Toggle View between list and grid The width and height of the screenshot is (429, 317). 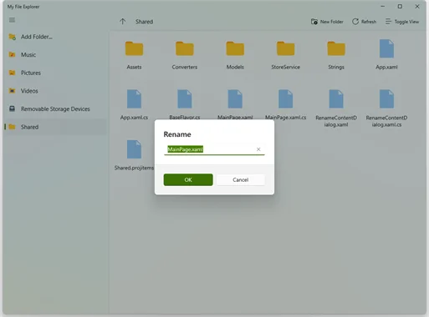[402, 22]
